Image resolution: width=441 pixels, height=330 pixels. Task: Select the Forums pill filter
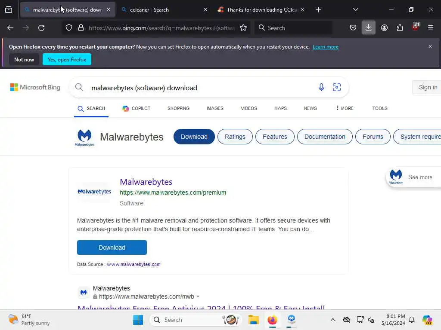[373, 137]
